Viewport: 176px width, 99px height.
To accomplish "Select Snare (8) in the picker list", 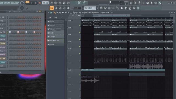I will (56, 37).
